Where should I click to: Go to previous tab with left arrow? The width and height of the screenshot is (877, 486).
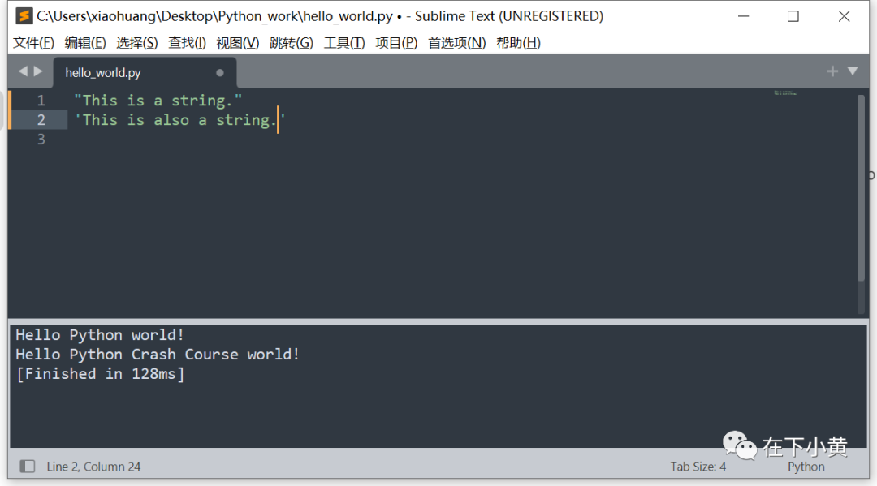[x=23, y=71]
